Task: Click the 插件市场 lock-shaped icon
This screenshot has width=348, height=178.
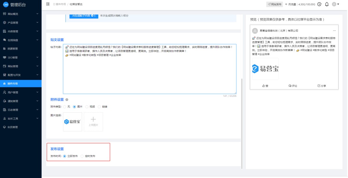Action: [x=5, y=84]
